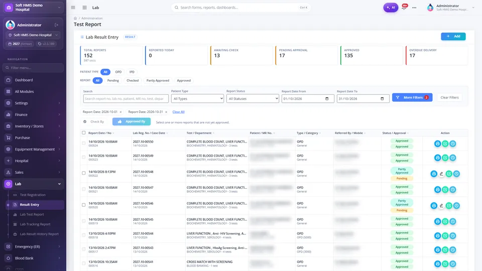Print report for lab reg 2027.10-00543
Image resolution: width=482 pixels, height=271 pixels.
click(x=437, y=250)
